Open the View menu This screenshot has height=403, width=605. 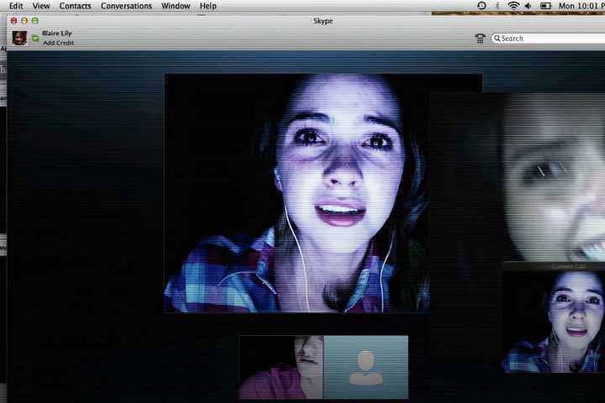(x=41, y=6)
